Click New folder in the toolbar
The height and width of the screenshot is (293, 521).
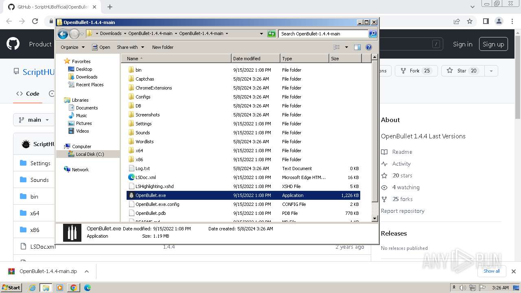(x=163, y=47)
